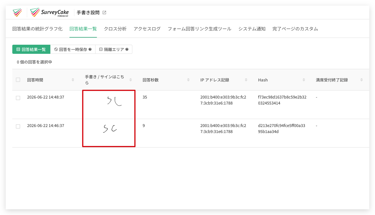Open the アクセスログ tab

[147, 29]
